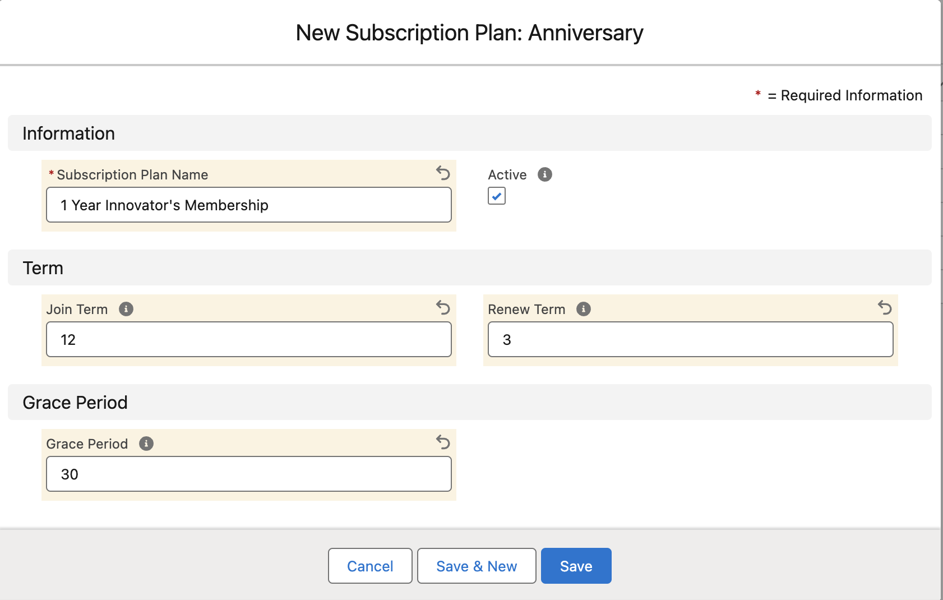This screenshot has width=943, height=600.
Task: Click the Subscription Plan Name input
Action: pos(249,205)
